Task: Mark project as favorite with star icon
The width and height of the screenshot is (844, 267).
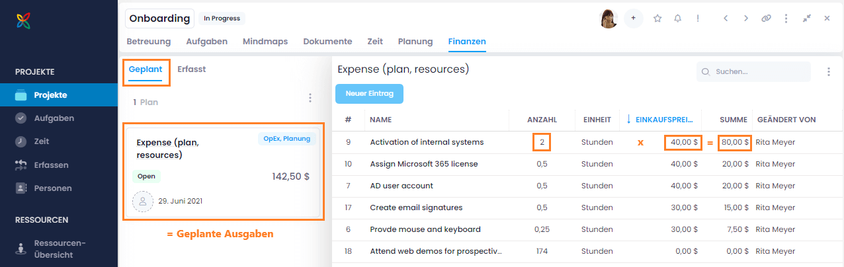Action: (x=657, y=19)
